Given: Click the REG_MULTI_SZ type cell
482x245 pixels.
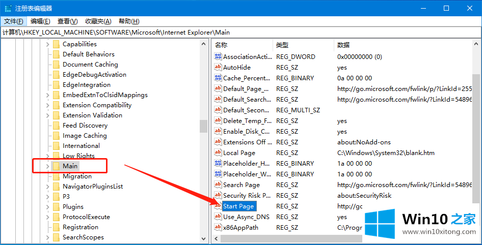Looking at the screenshot, I should pos(298,110).
